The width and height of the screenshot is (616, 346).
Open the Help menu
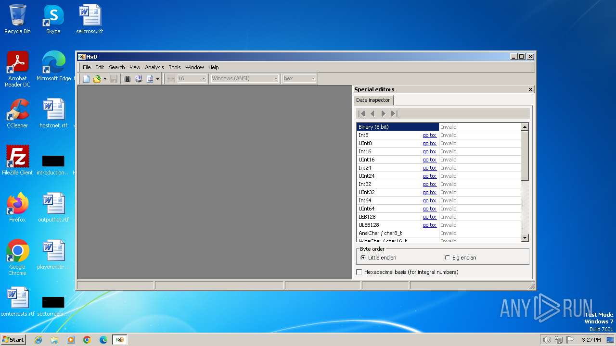click(214, 67)
